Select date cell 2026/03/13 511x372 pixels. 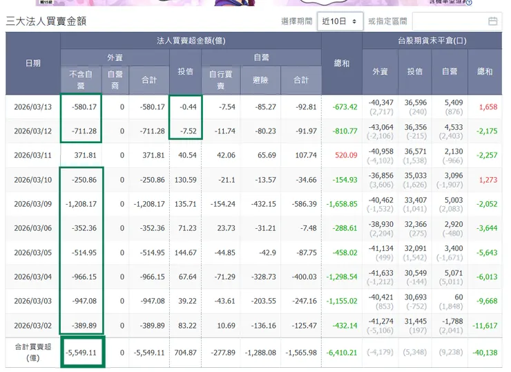point(33,107)
